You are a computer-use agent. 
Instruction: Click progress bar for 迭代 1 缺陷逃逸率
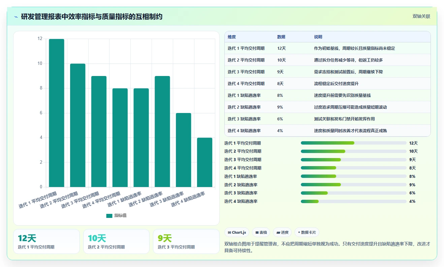coord(354,176)
